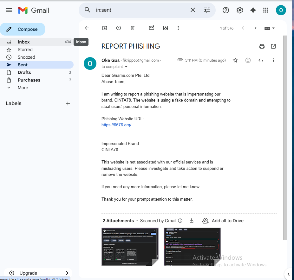Screen dimensions: 294x280
Task: Delete this email with trash icon
Action: [132, 28]
